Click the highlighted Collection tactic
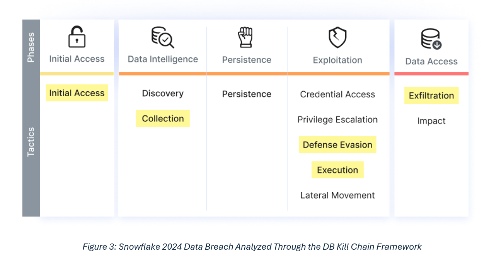This screenshot has width=489, height=267. (x=163, y=118)
